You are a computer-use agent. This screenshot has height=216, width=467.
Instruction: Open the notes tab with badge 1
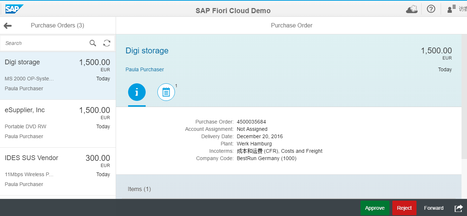coord(166,92)
